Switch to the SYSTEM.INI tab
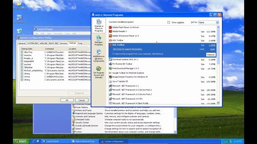The width and height of the screenshot is (257, 144). [33, 44]
